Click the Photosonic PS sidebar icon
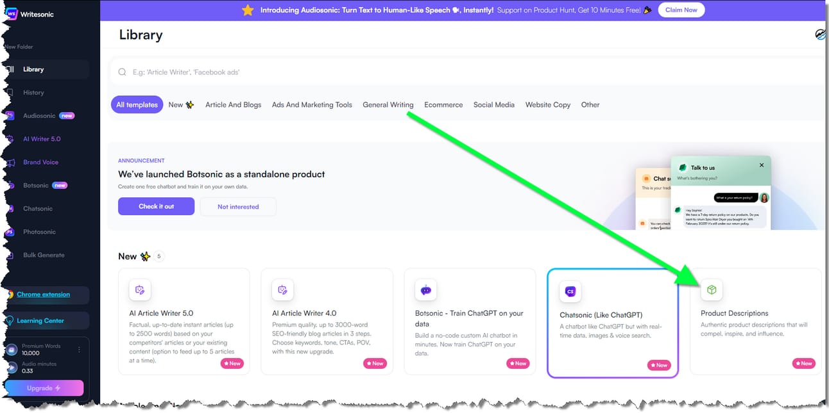Screen dimensions: 829x413 [x=10, y=232]
